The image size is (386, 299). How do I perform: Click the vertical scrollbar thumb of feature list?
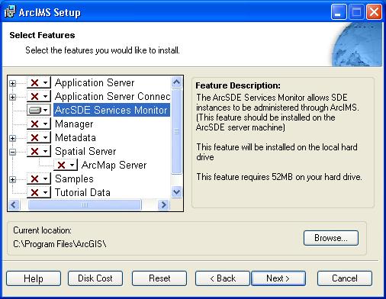176,131
